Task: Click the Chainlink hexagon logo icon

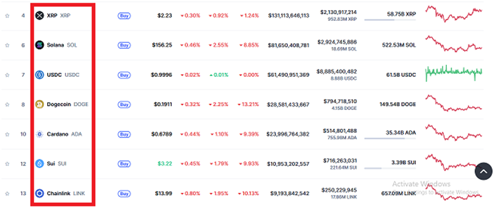Action: (40, 193)
